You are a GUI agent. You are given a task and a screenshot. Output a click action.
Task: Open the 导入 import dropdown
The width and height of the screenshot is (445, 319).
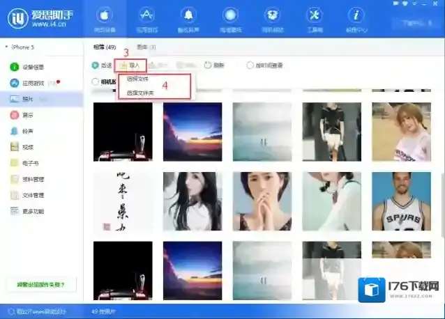coord(130,65)
